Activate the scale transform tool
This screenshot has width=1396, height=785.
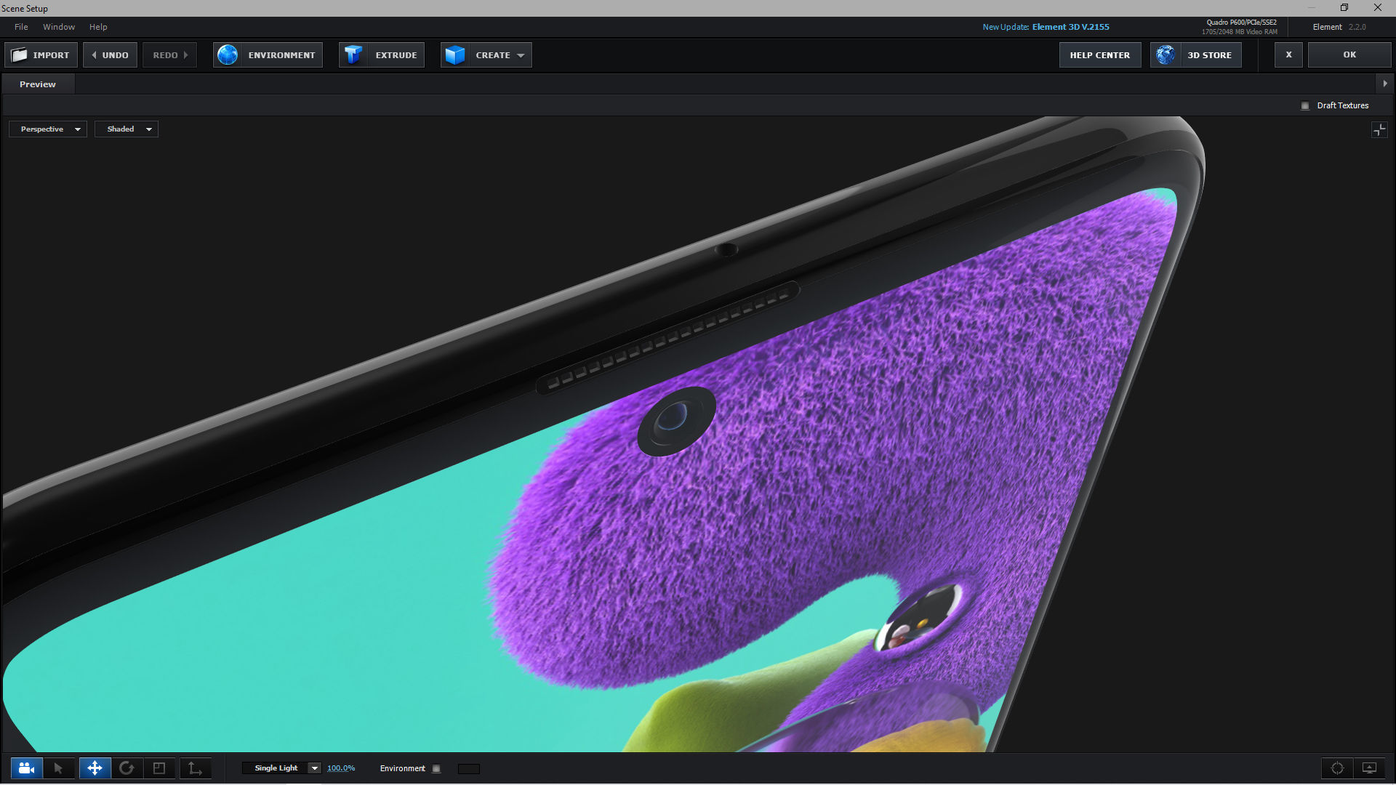159,768
